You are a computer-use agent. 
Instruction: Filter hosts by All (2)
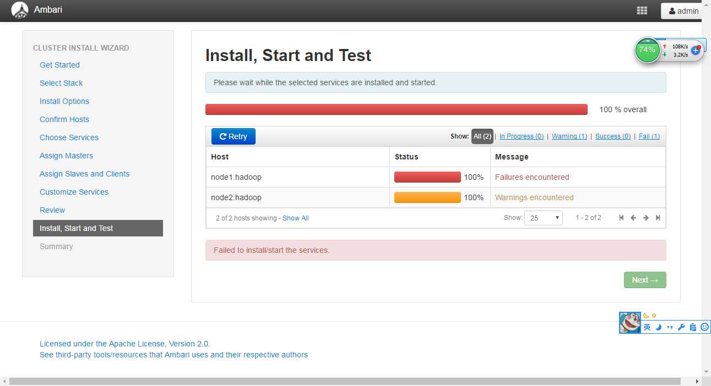(x=482, y=136)
